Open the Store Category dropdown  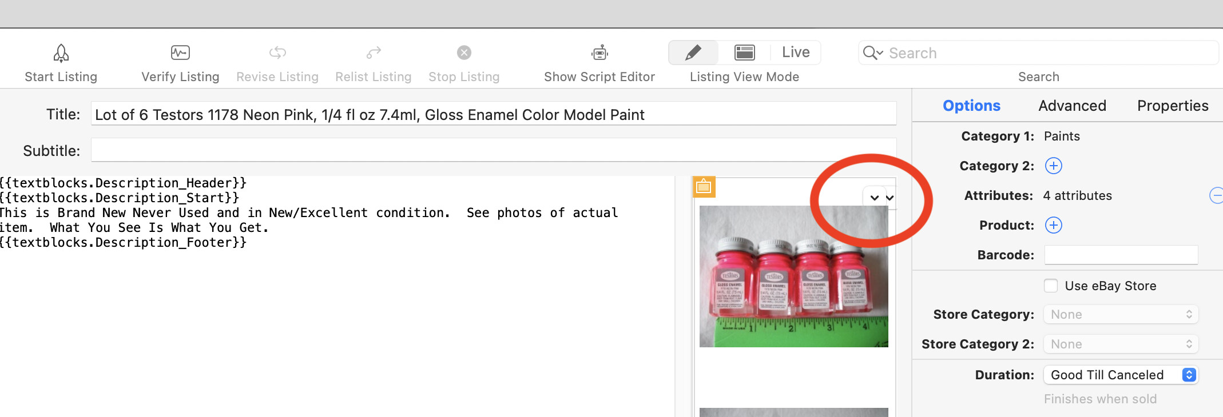tap(1121, 314)
